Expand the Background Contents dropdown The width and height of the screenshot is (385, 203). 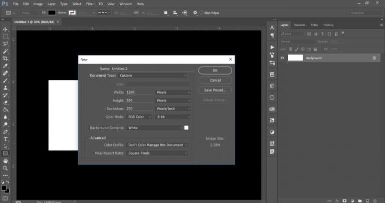click(x=154, y=128)
